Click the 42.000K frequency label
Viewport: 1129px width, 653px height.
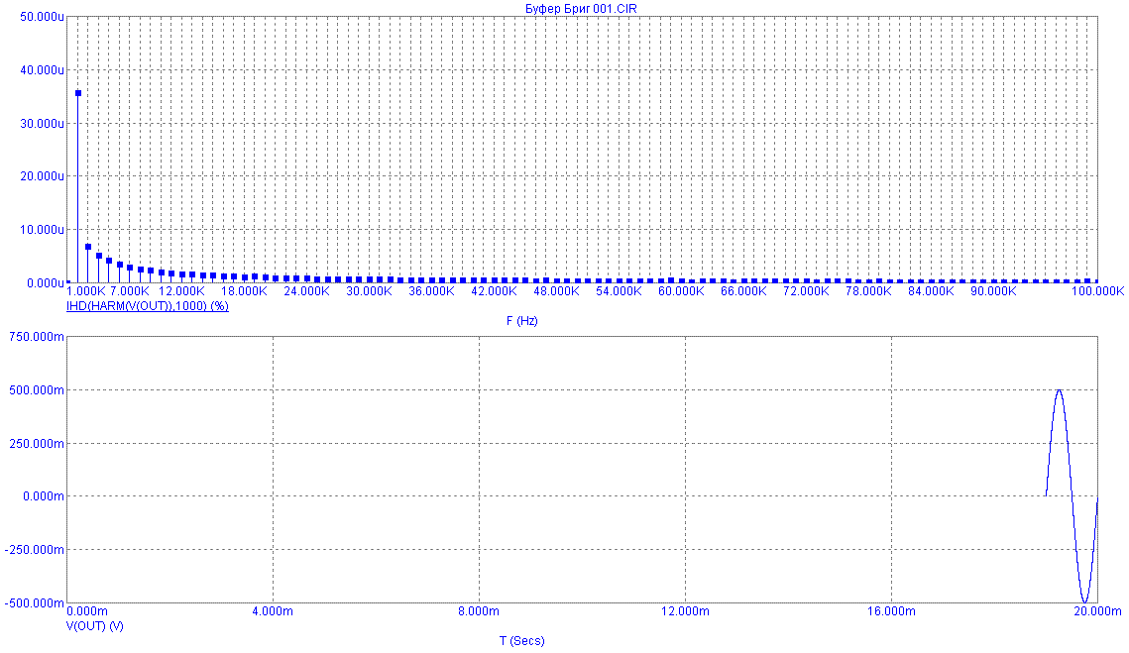[494, 291]
